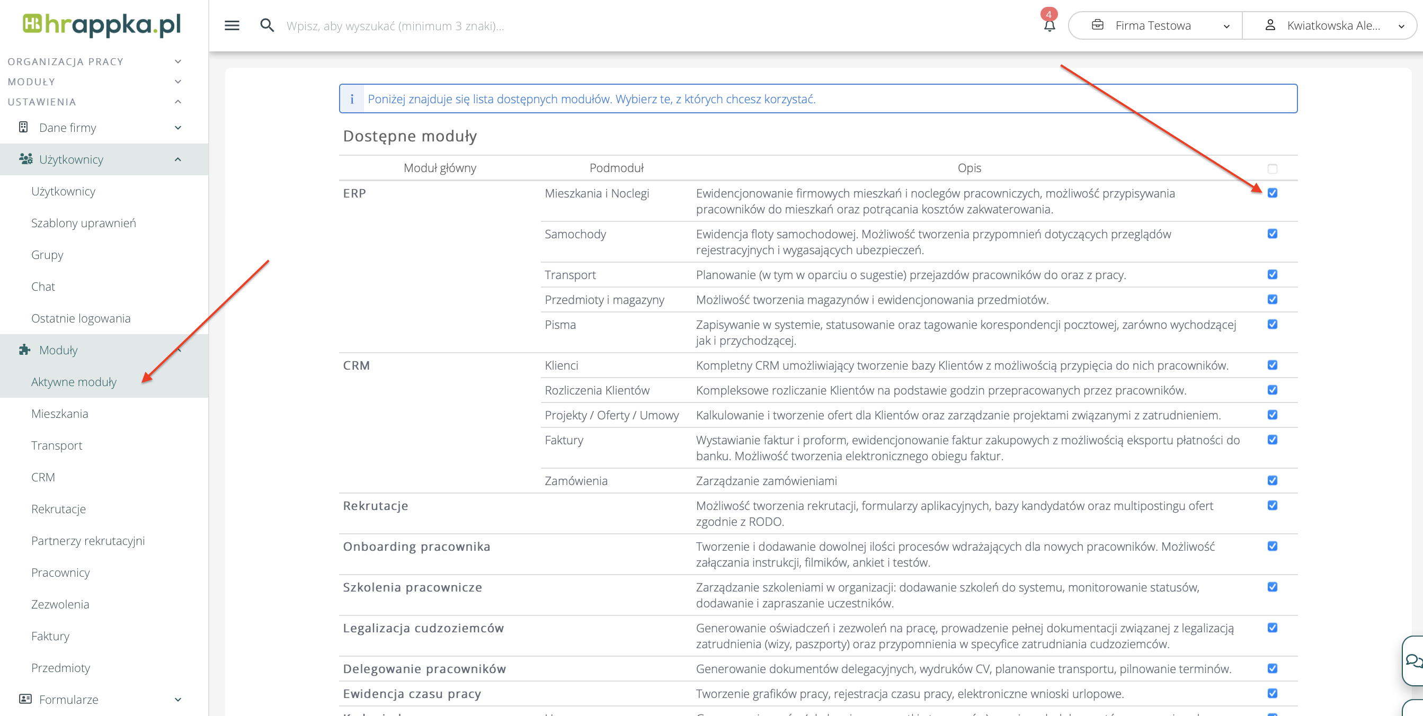Uncheck the Samochody module checkbox
The width and height of the screenshot is (1423, 716).
click(1272, 234)
